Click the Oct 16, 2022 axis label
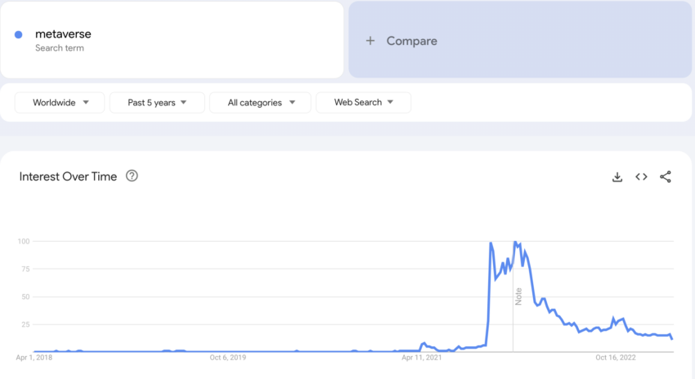695x379 pixels. (x=615, y=357)
